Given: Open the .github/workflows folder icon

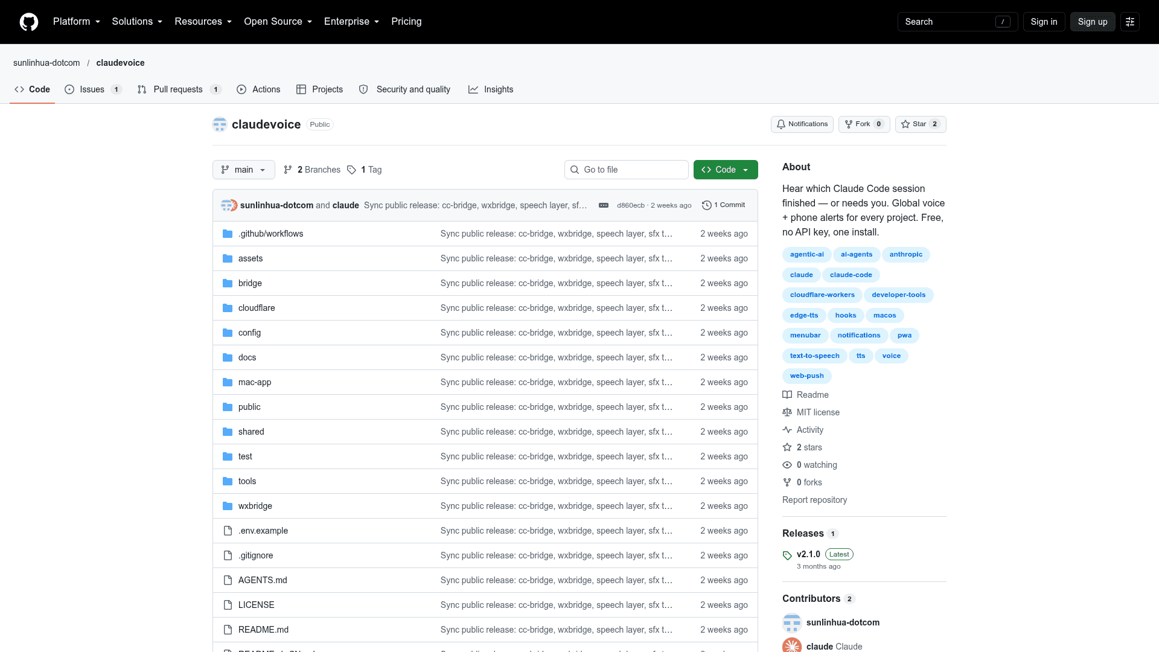Looking at the screenshot, I should pyautogui.click(x=228, y=234).
